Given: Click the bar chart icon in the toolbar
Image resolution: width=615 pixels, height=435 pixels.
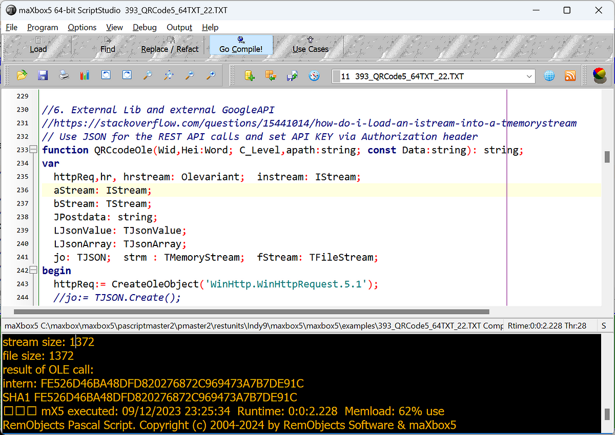Looking at the screenshot, I should click(85, 76).
